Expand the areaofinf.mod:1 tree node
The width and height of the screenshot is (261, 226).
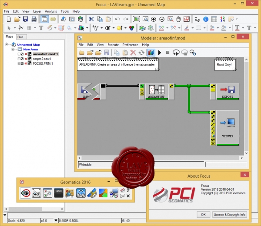point(19,54)
